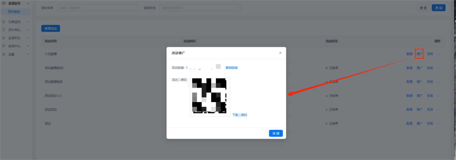The width and height of the screenshot is (456, 160).
Task: Click the 订单返利 sidebar icon
Action: coord(4,22)
